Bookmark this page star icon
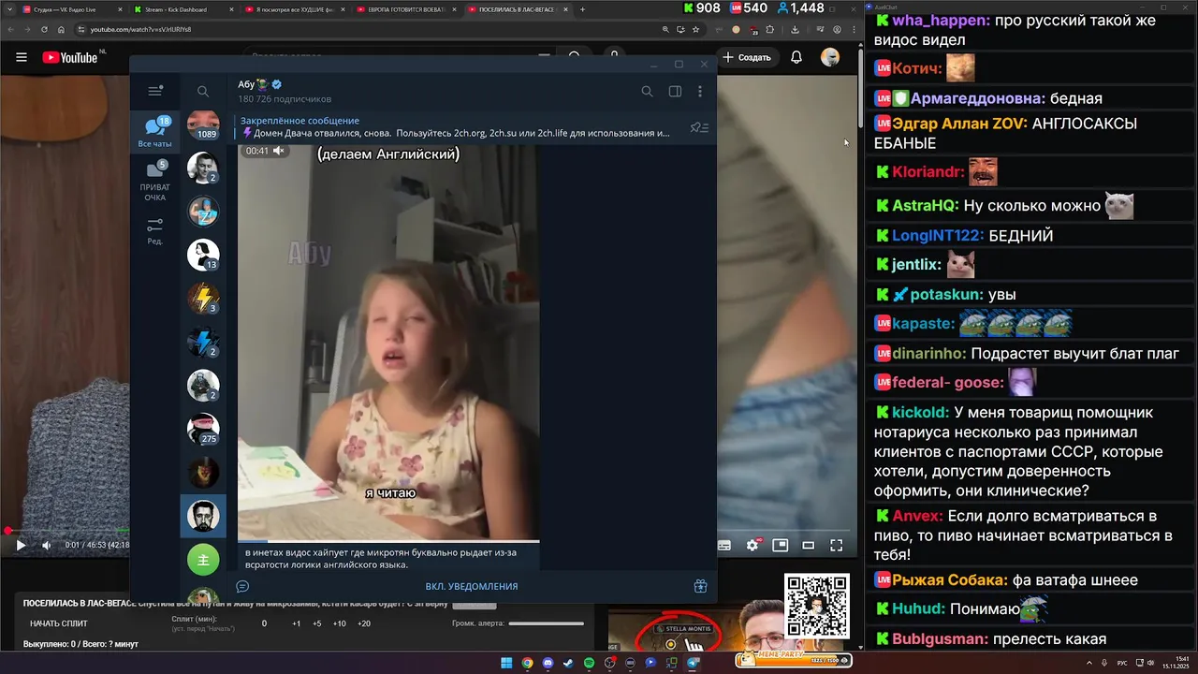The image size is (1198, 674). point(694,29)
